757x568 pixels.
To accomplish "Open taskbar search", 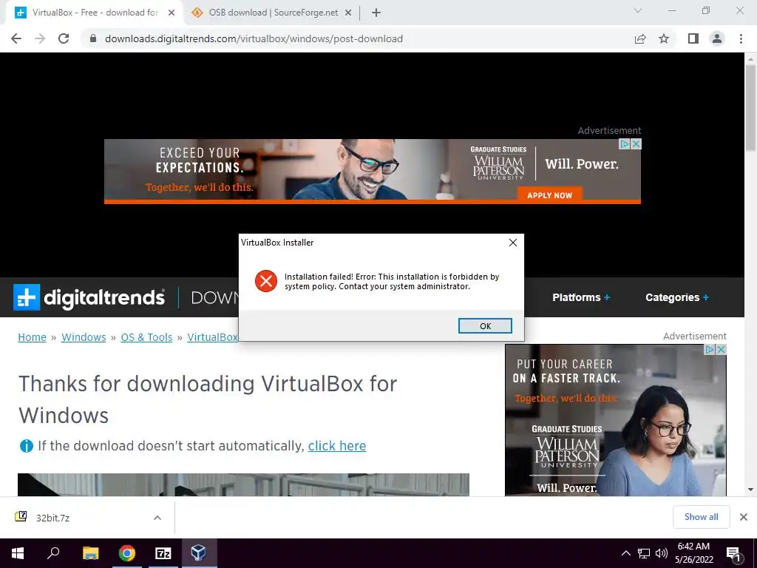I will tap(53, 553).
